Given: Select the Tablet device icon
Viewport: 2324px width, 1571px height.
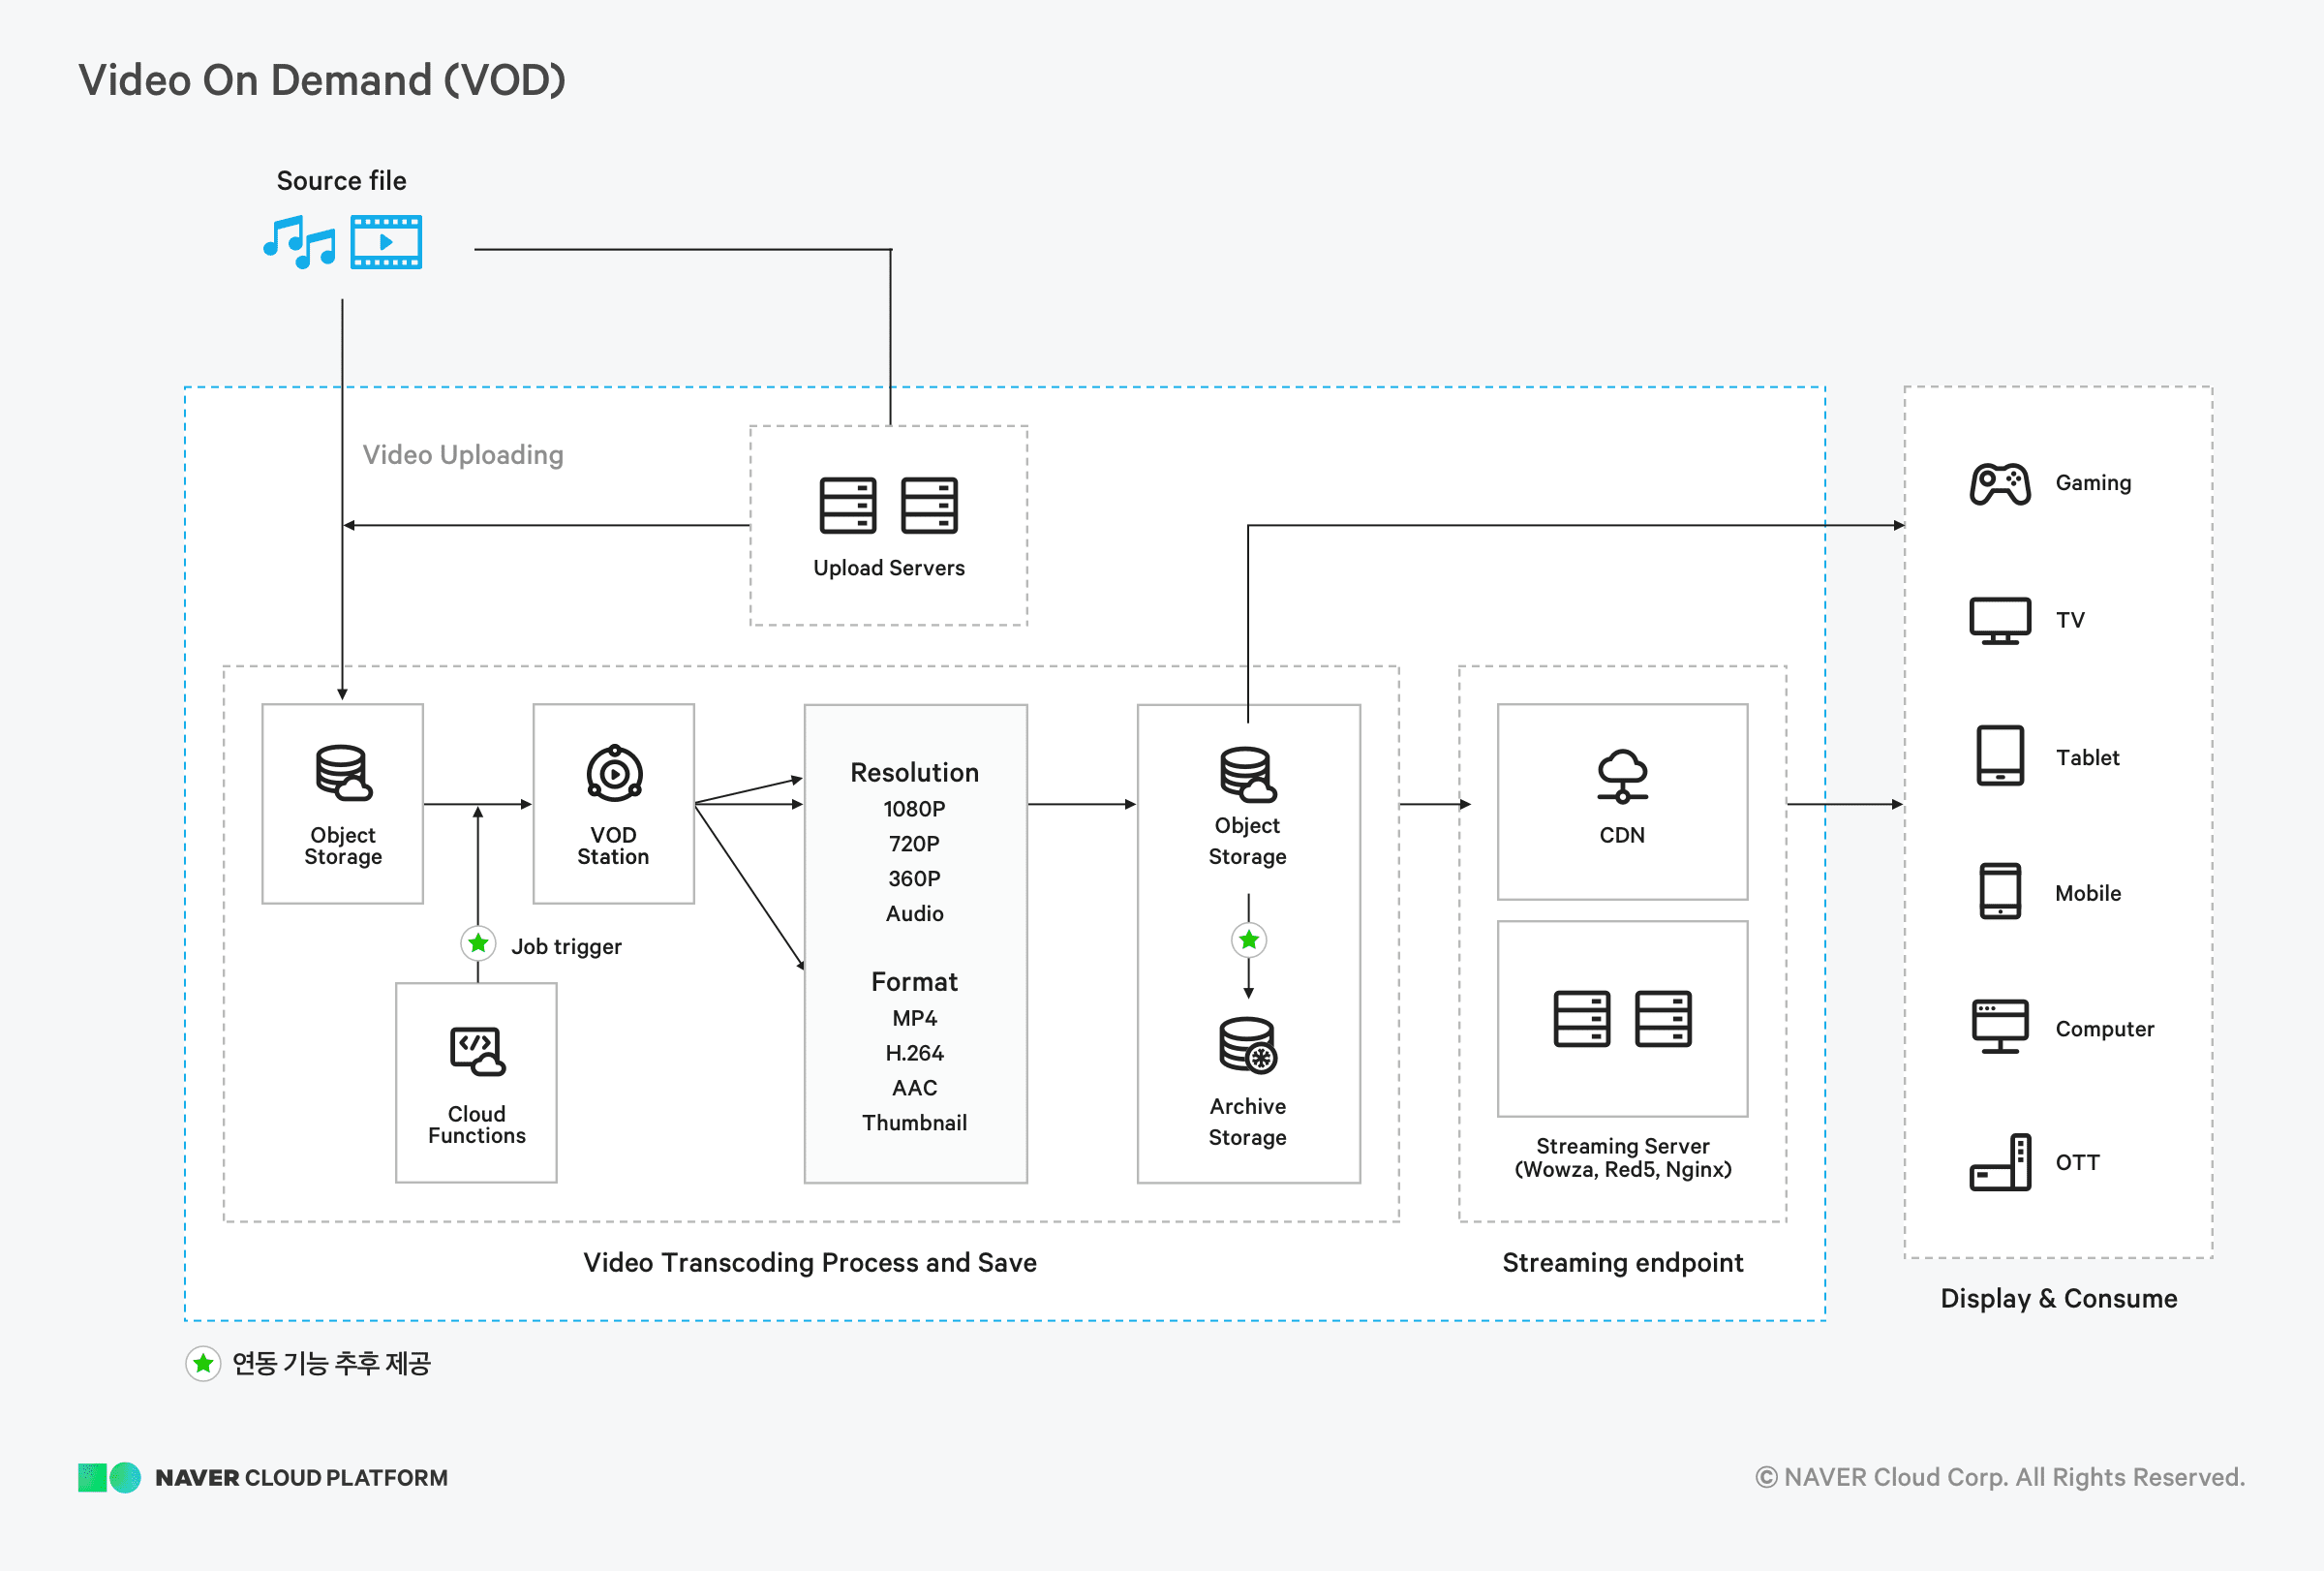Looking at the screenshot, I should [x=1999, y=756].
